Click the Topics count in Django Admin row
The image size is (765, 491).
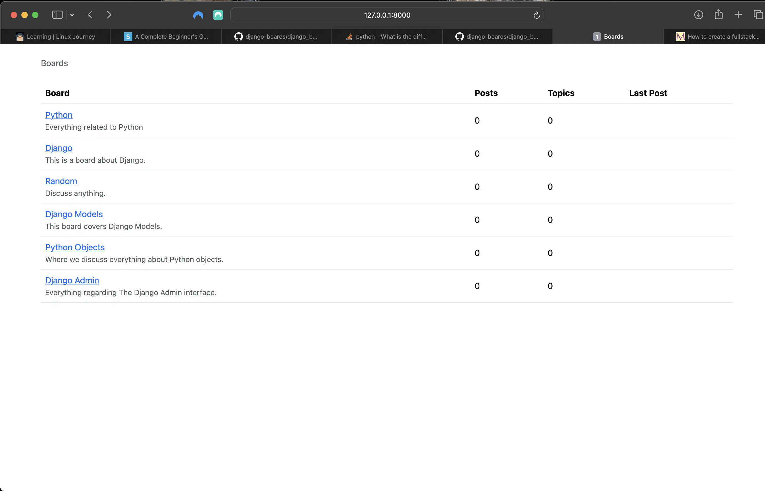pos(550,286)
